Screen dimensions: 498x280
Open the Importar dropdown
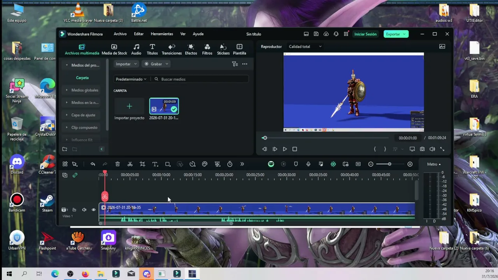126,64
